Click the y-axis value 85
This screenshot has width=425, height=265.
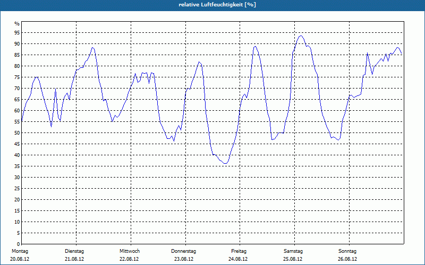17,55
